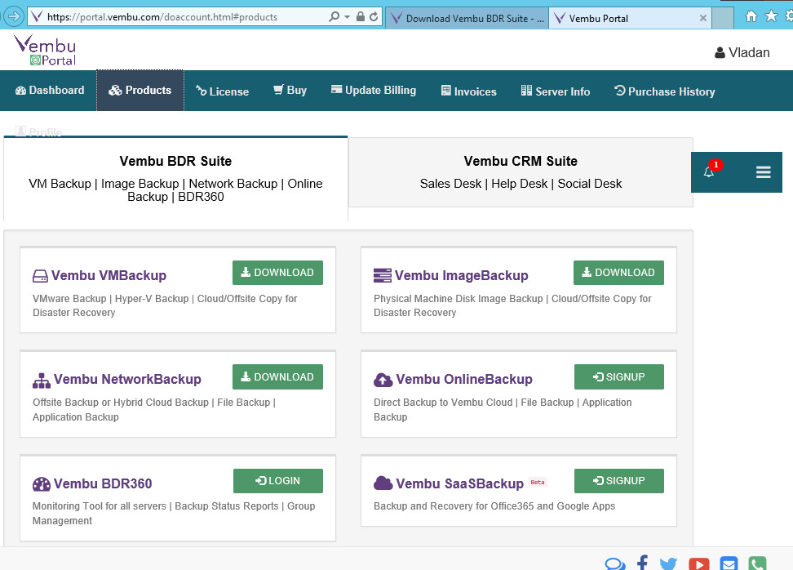Open Server Info page

coord(556,91)
